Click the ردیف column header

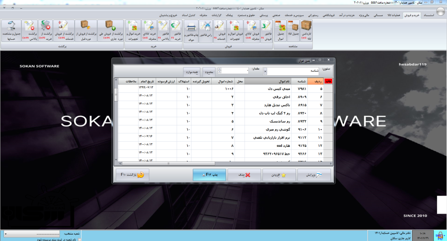(x=316, y=81)
